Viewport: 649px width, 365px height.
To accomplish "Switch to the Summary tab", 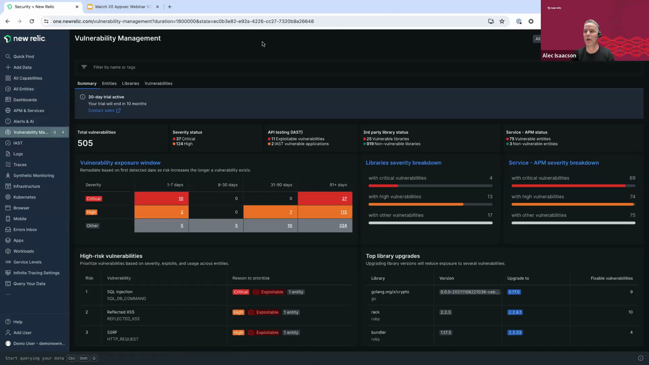I will (87, 83).
